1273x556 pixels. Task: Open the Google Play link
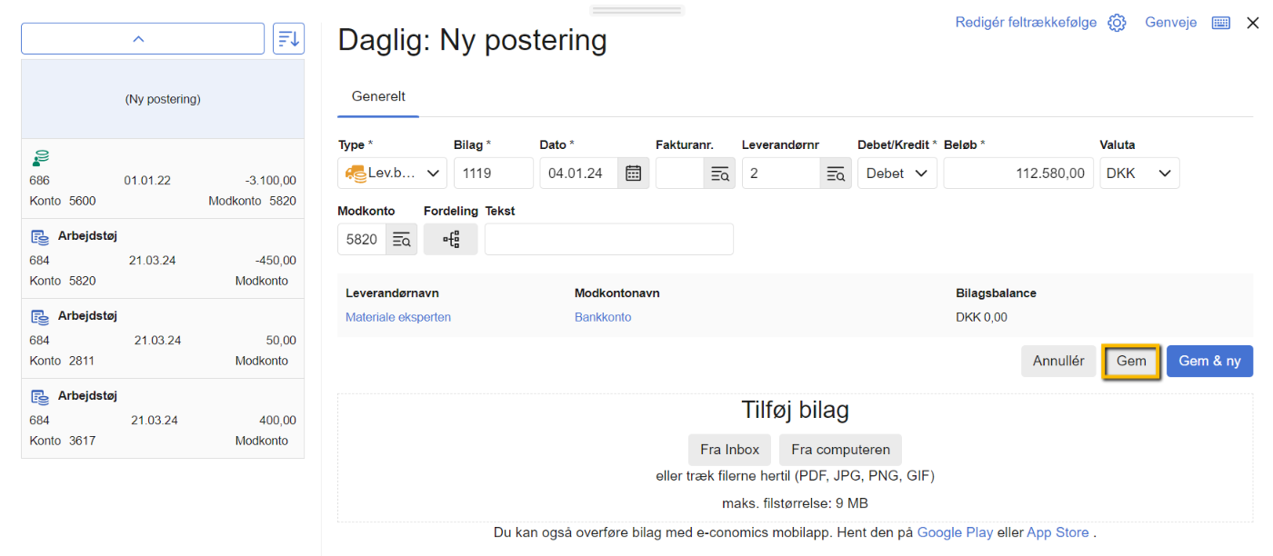click(x=955, y=533)
